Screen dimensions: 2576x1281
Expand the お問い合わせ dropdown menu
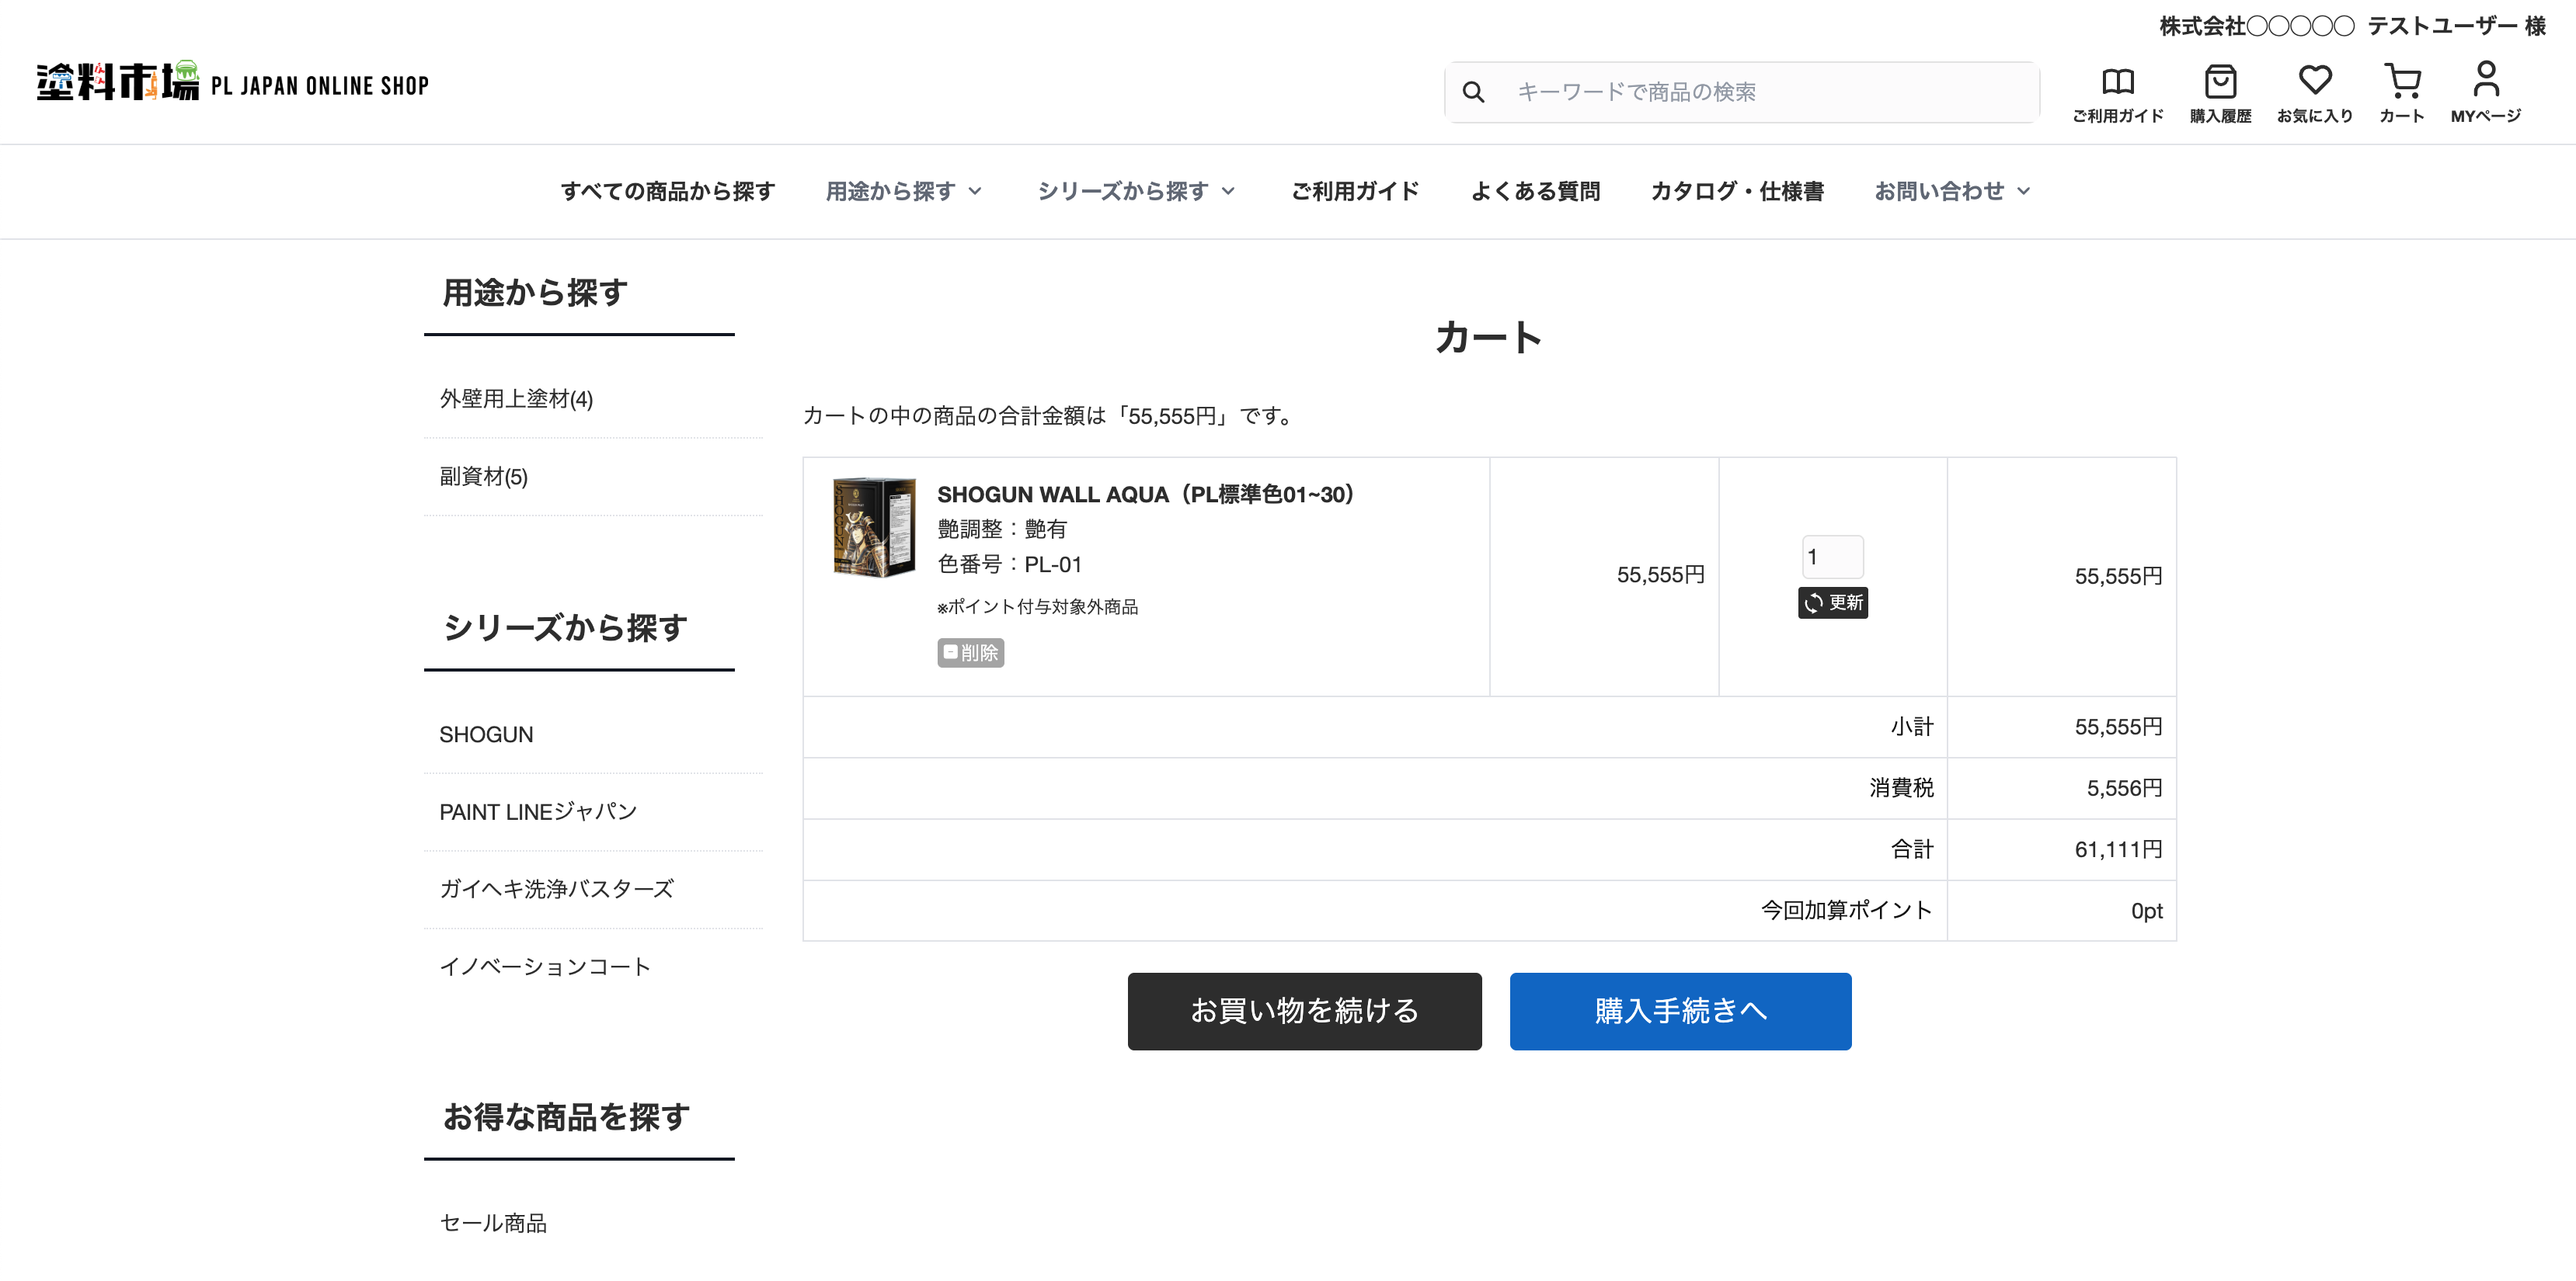click(x=1951, y=191)
